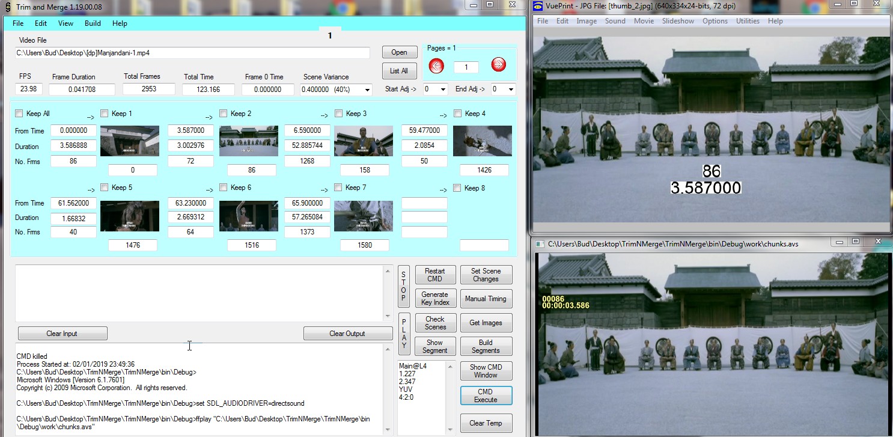
Task: Click the Total Time field
Action: [x=209, y=90]
